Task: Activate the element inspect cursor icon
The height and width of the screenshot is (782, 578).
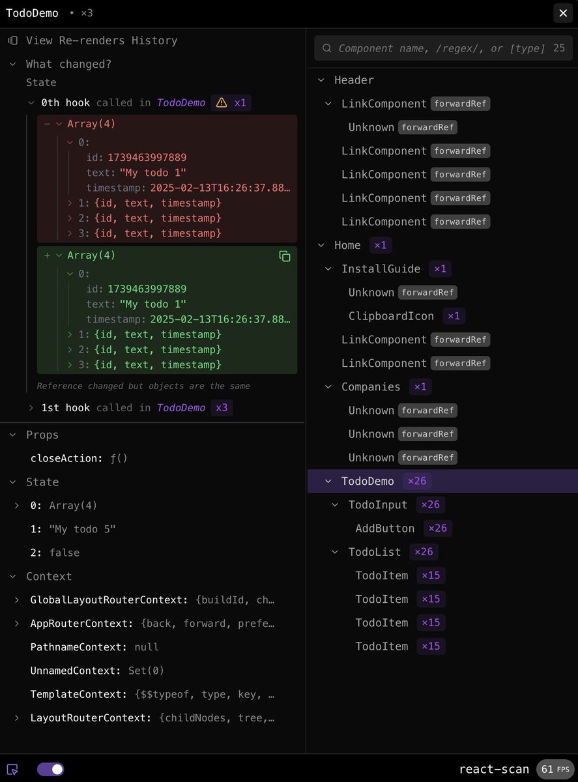Action: coord(12,769)
